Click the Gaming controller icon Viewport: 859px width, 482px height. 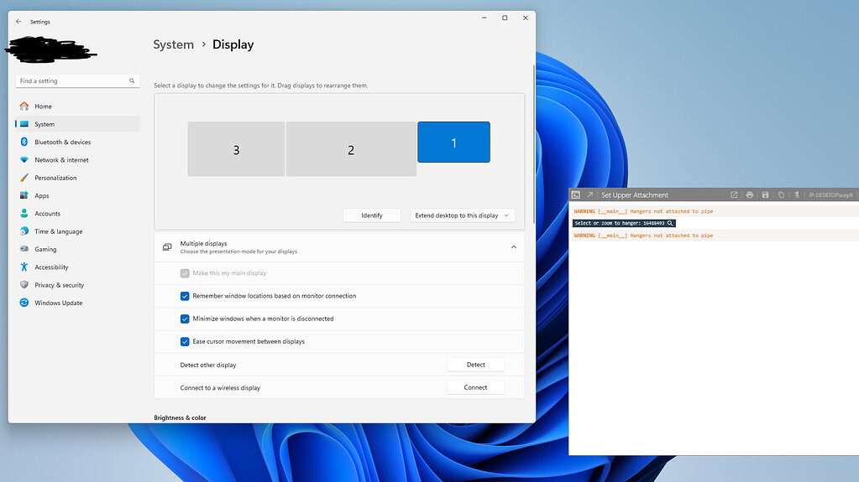click(x=24, y=249)
